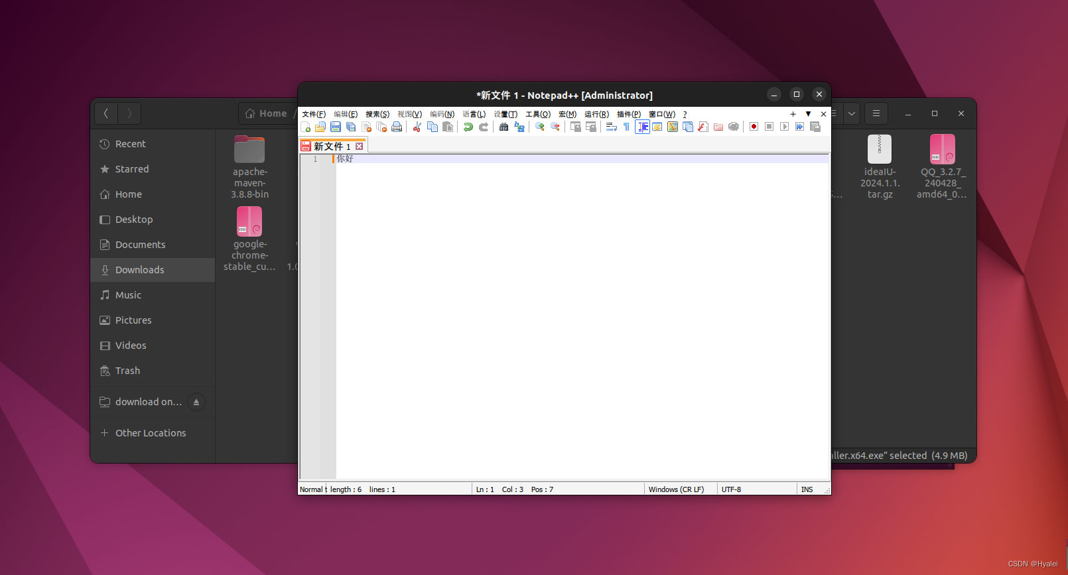Open the 视图(V) menu

tap(410, 114)
